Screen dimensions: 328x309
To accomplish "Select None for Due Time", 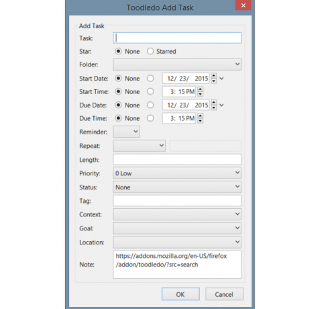I will click(x=118, y=118).
